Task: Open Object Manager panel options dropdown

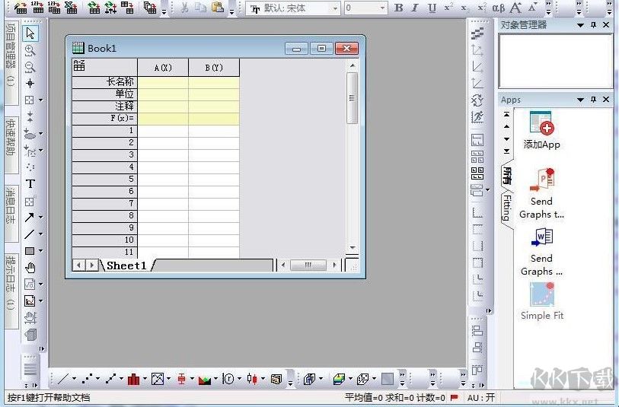Action: pos(580,25)
